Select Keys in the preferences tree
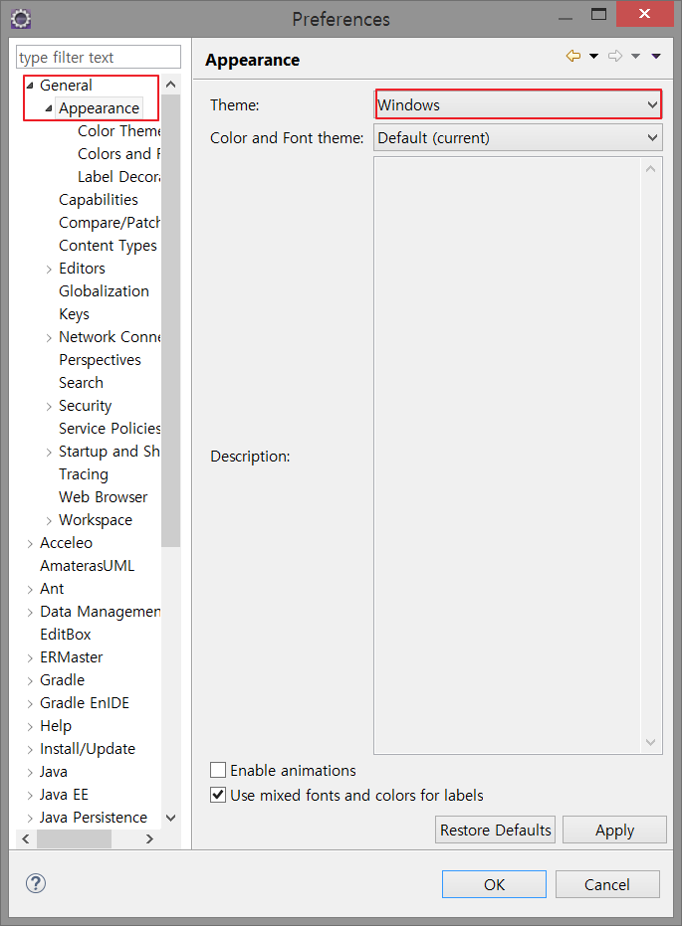This screenshot has width=682, height=926. (x=74, y=314)
